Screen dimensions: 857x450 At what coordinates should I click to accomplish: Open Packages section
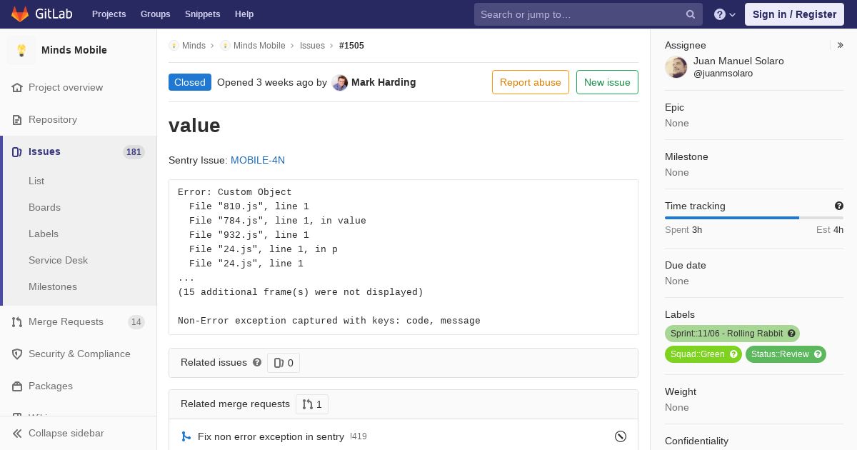pyautogui.click(x=51, y=386)
